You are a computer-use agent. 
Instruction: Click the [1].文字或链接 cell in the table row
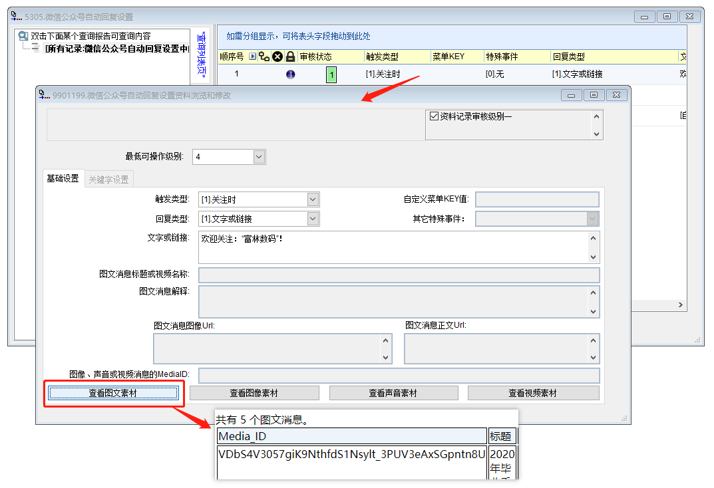point(578,74)
